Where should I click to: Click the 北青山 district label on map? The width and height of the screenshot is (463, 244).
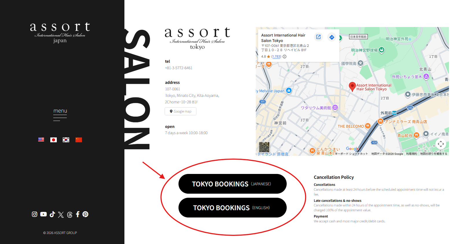pos(425,69)
